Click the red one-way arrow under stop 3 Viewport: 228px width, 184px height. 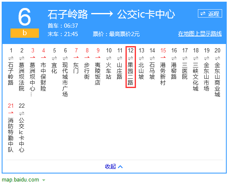[33, 57]
